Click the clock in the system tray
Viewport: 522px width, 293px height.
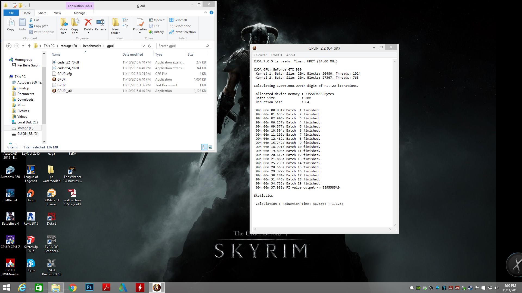(x=510, y=288)
